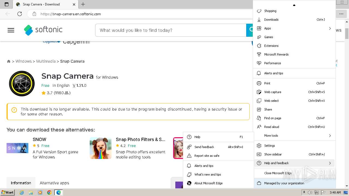Click the home breadcrumb icon
This screenshot has width=349, height=196.
[x=9, y=62]
